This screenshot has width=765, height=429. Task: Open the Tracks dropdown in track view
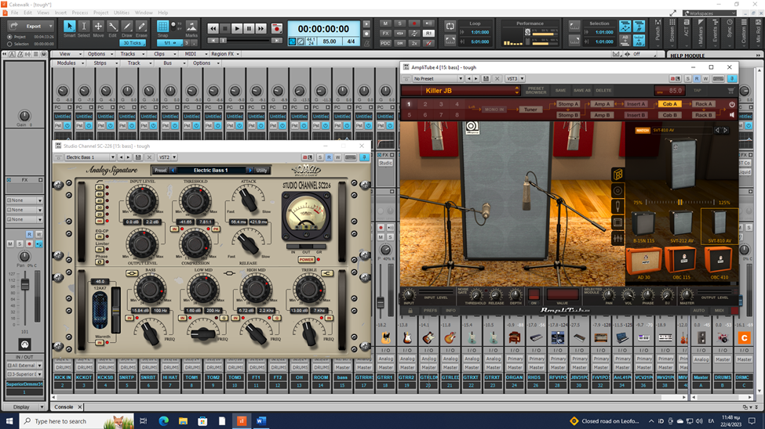pyautogui.click(x=131, y=54)
